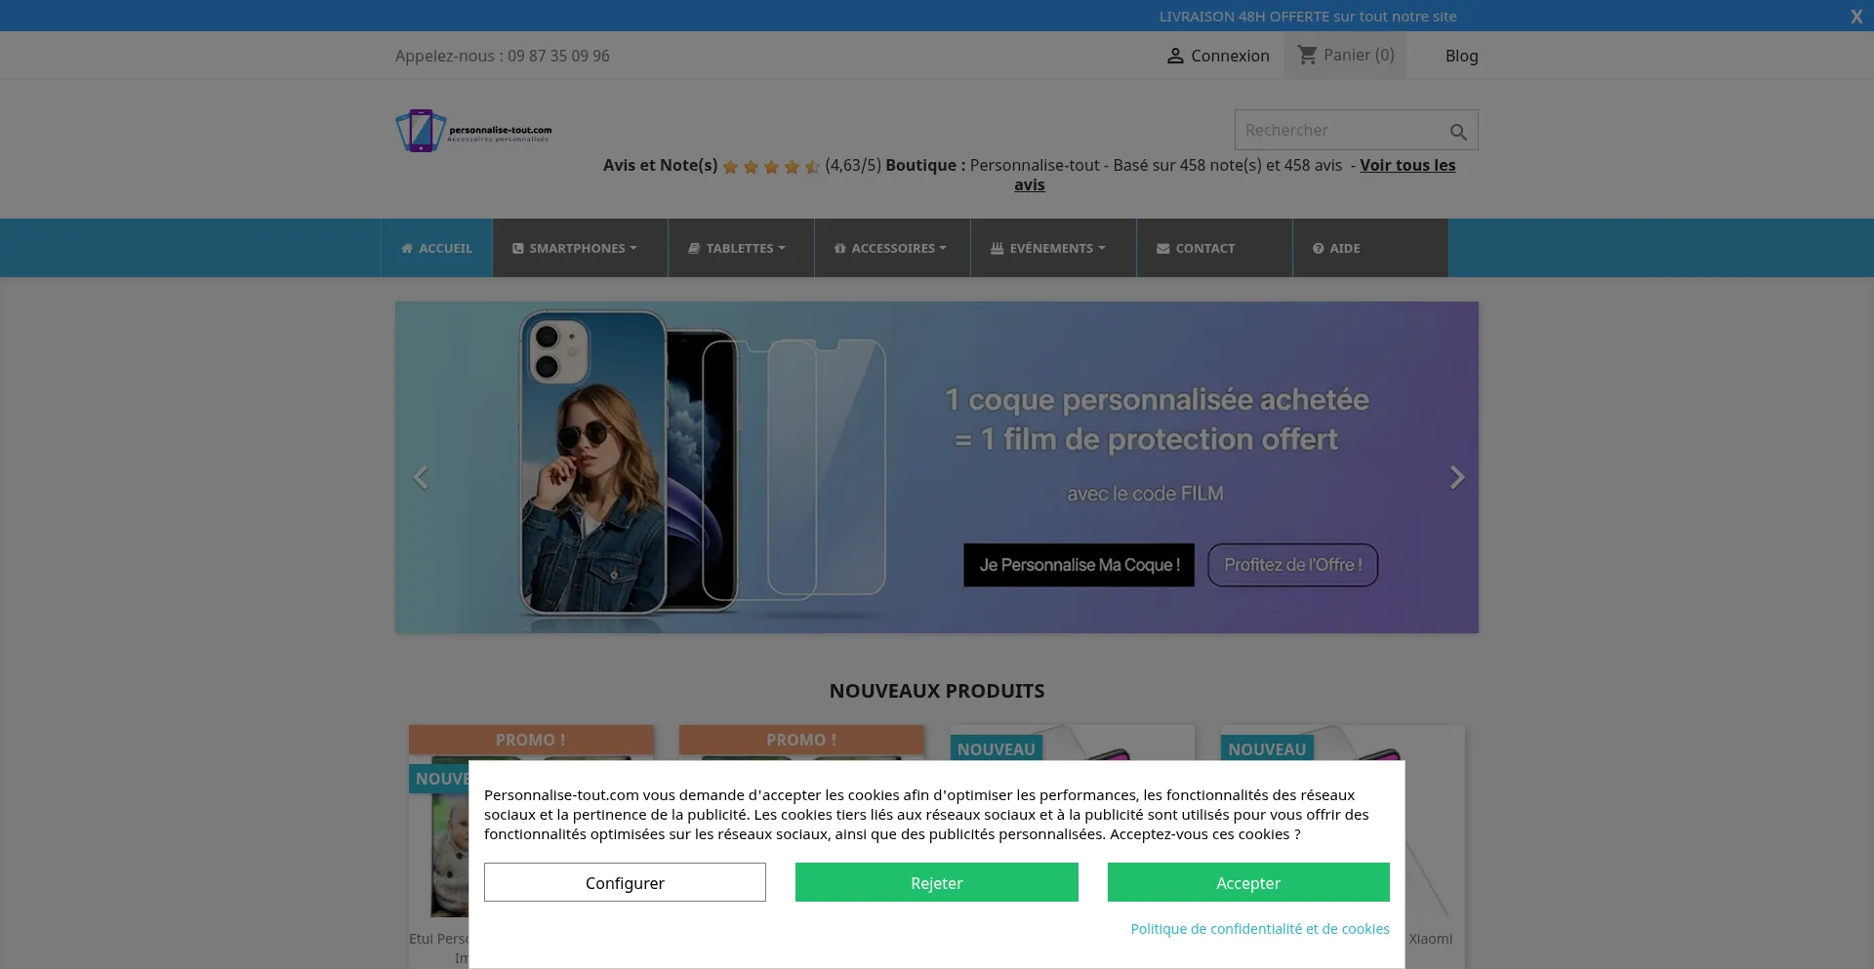The height and width of the screenshot is (969, 1874).
Task: Click banner text 'avec le code FILM'
Action: [1145, 494]
